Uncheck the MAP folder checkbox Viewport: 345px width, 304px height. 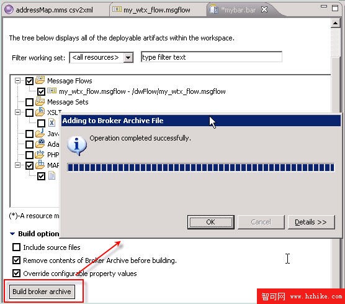coord(30,165)
